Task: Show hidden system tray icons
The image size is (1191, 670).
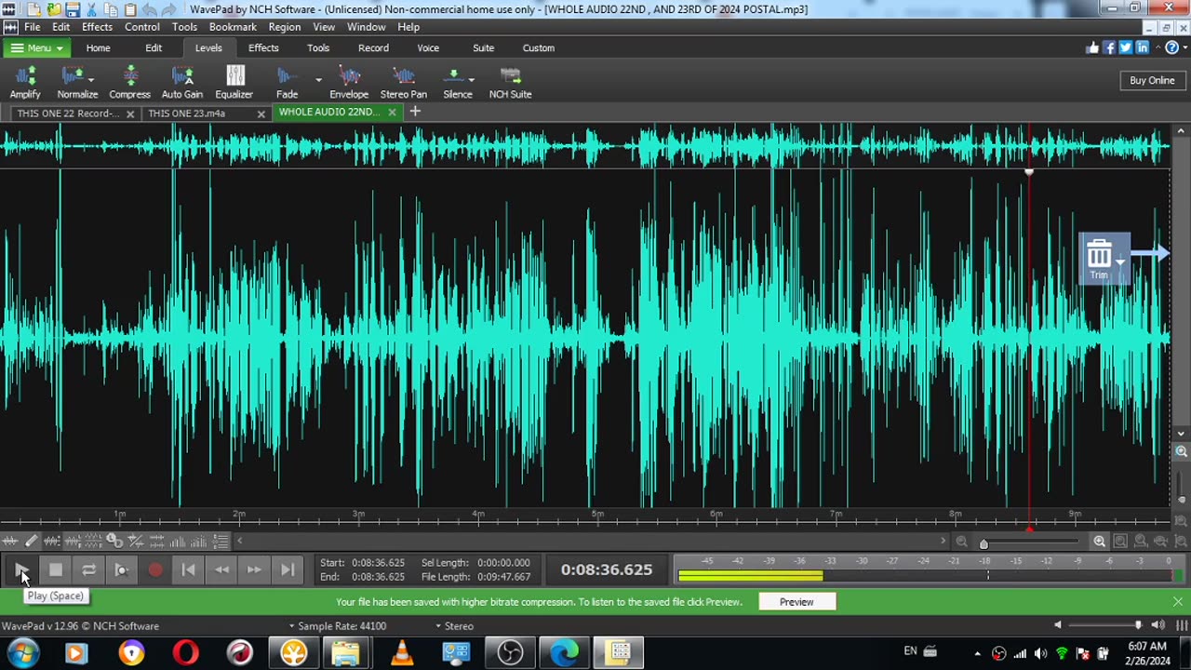Action: pos(977,653)
